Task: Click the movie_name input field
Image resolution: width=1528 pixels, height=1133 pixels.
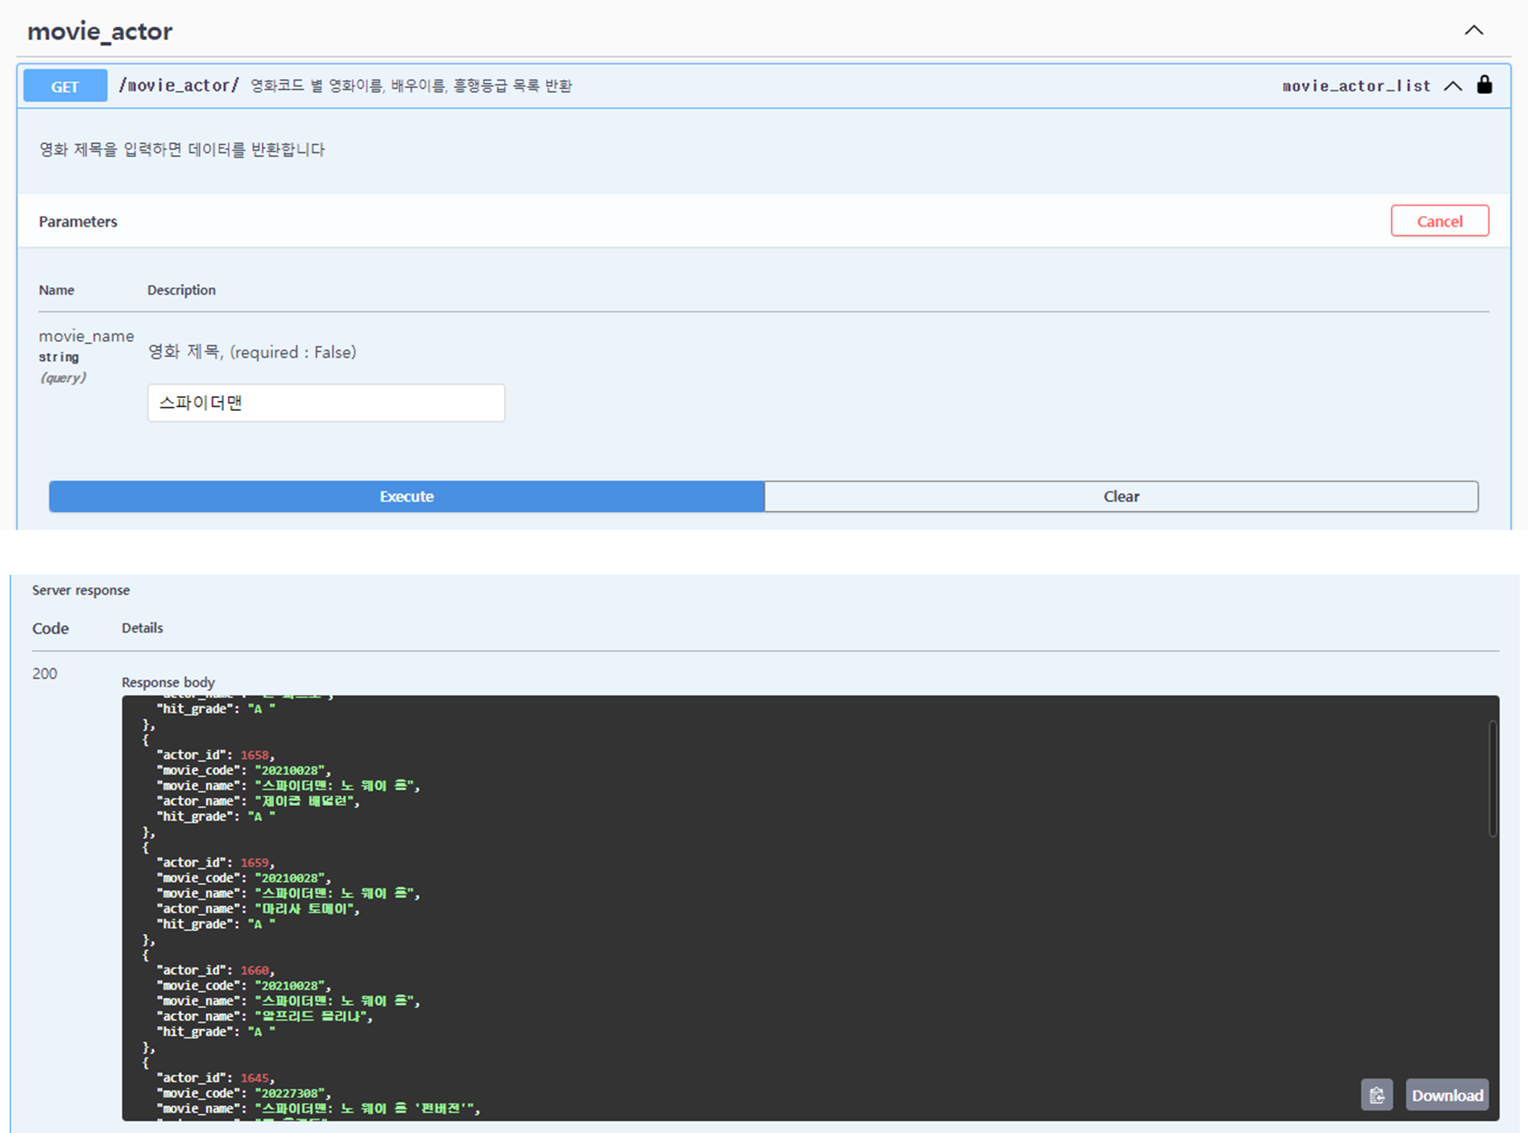Action: 326,403
